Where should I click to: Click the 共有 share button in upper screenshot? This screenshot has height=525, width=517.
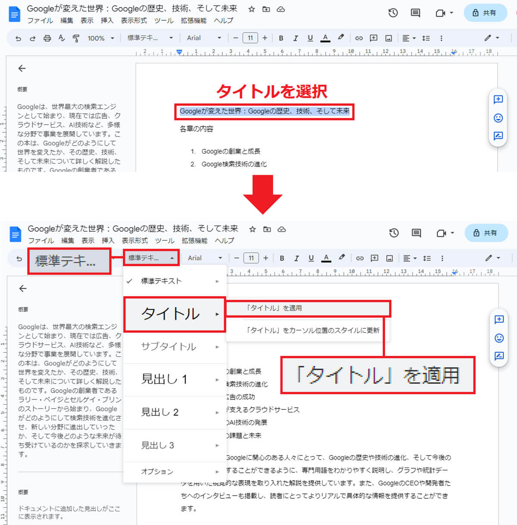485,13
